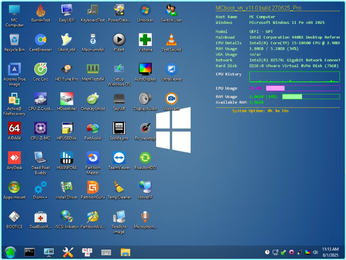
Task: Launch CentBrowser from the desktop
Action: 41,43
